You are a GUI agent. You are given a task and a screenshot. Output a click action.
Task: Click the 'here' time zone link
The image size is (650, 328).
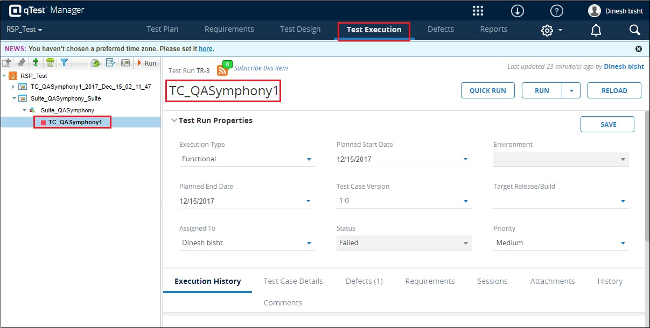(206, 49)
